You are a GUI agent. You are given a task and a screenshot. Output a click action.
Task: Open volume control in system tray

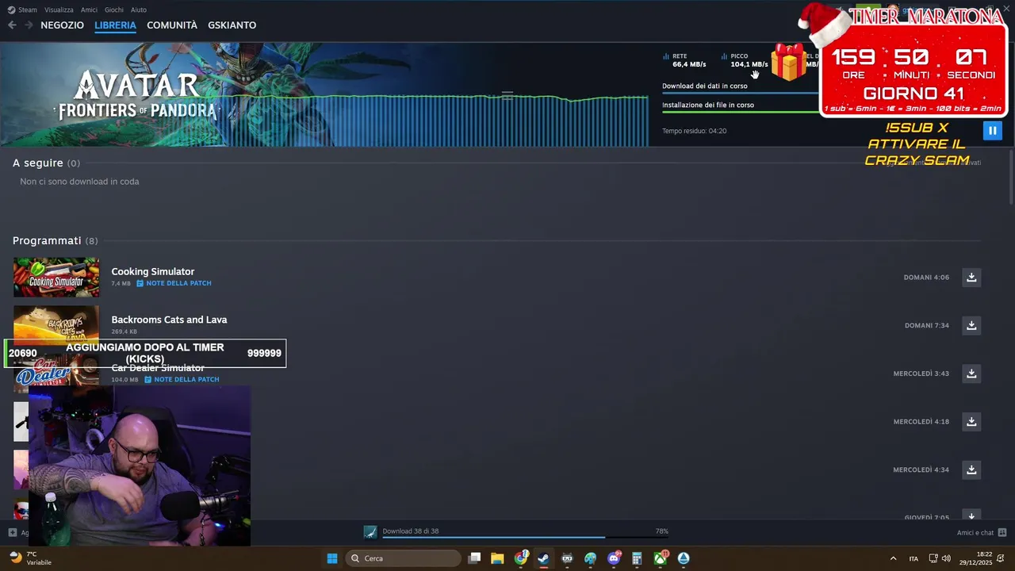click(x=946, y=558)
